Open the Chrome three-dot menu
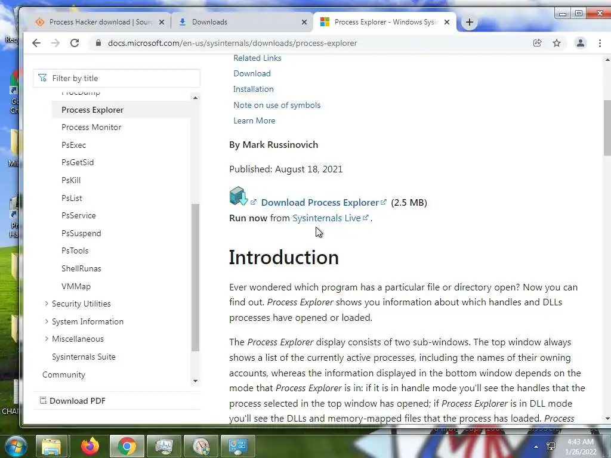 (x=600, y=43)
